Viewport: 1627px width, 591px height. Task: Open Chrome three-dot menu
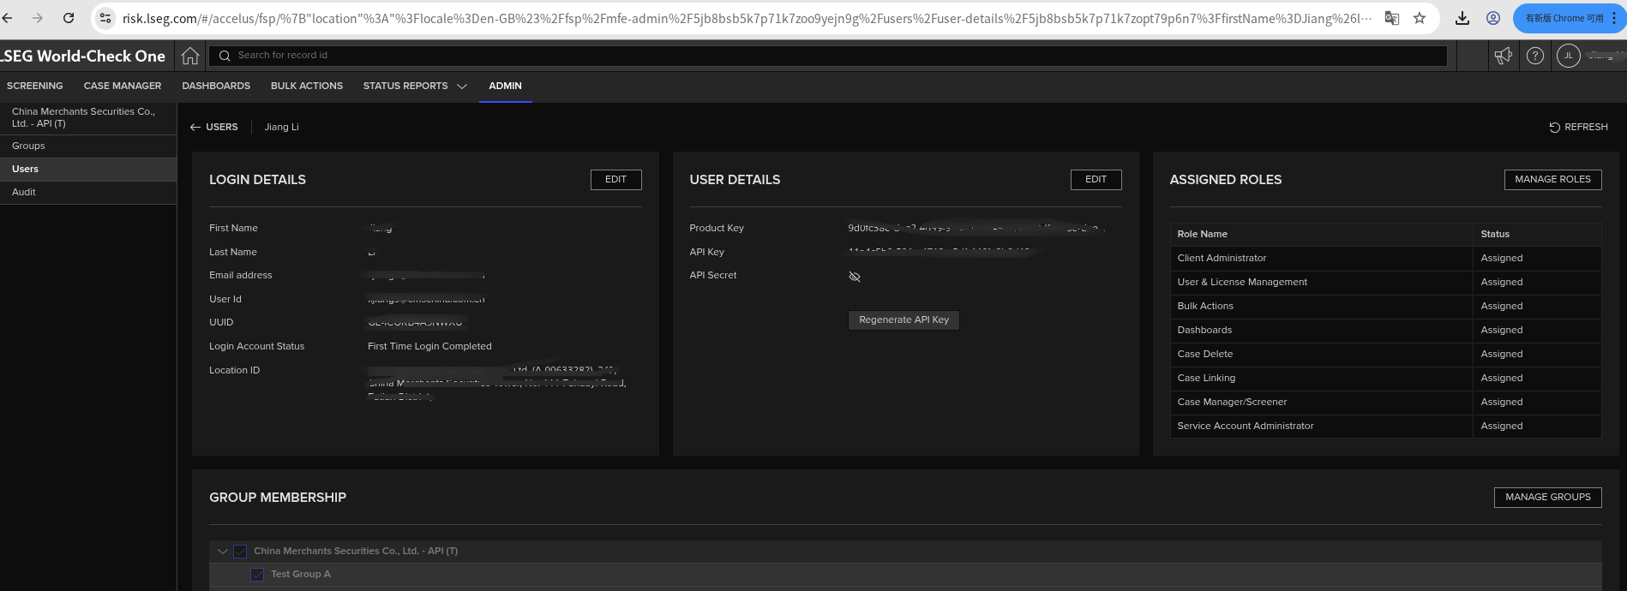pos(1614,18)
